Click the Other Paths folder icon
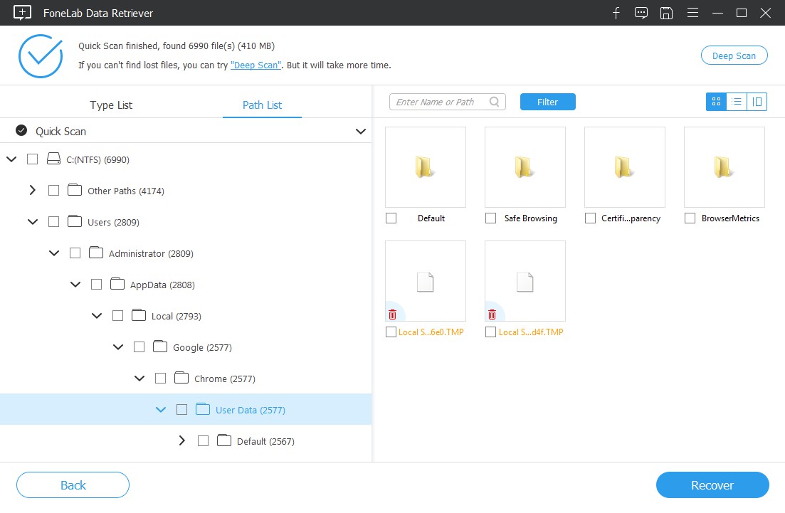785x513 pixels. [x=75, y=190]
